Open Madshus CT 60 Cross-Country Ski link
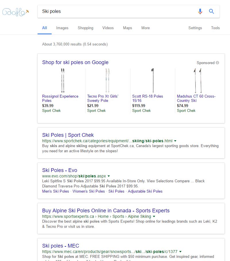 [196, 98]
